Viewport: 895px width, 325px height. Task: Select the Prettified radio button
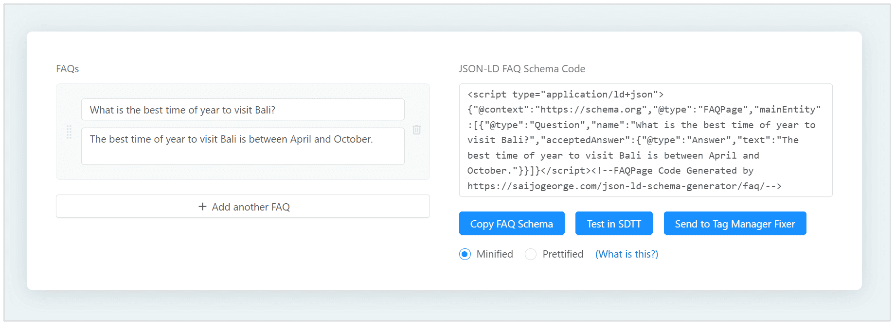click(x=530, y=254)
